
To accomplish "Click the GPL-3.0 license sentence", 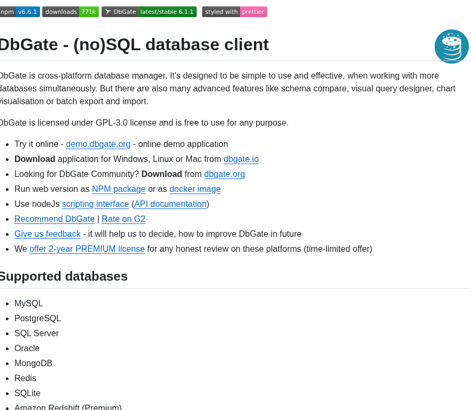I will click(144, 123).
